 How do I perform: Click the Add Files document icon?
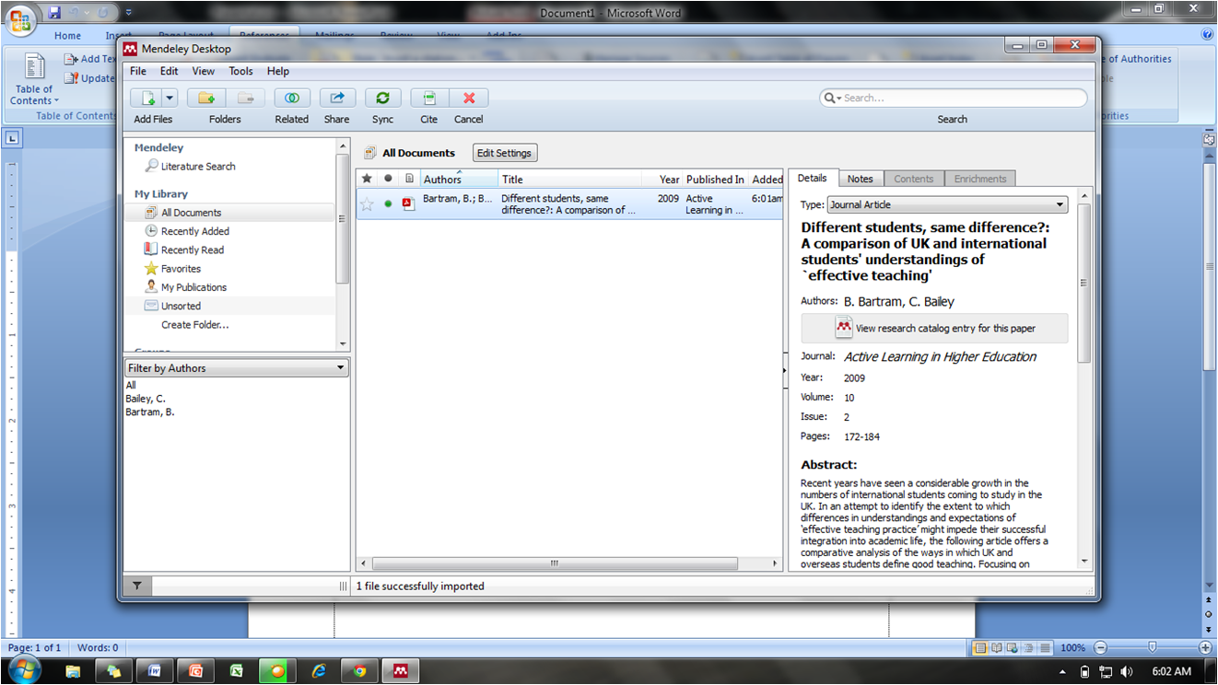[146, 98]
